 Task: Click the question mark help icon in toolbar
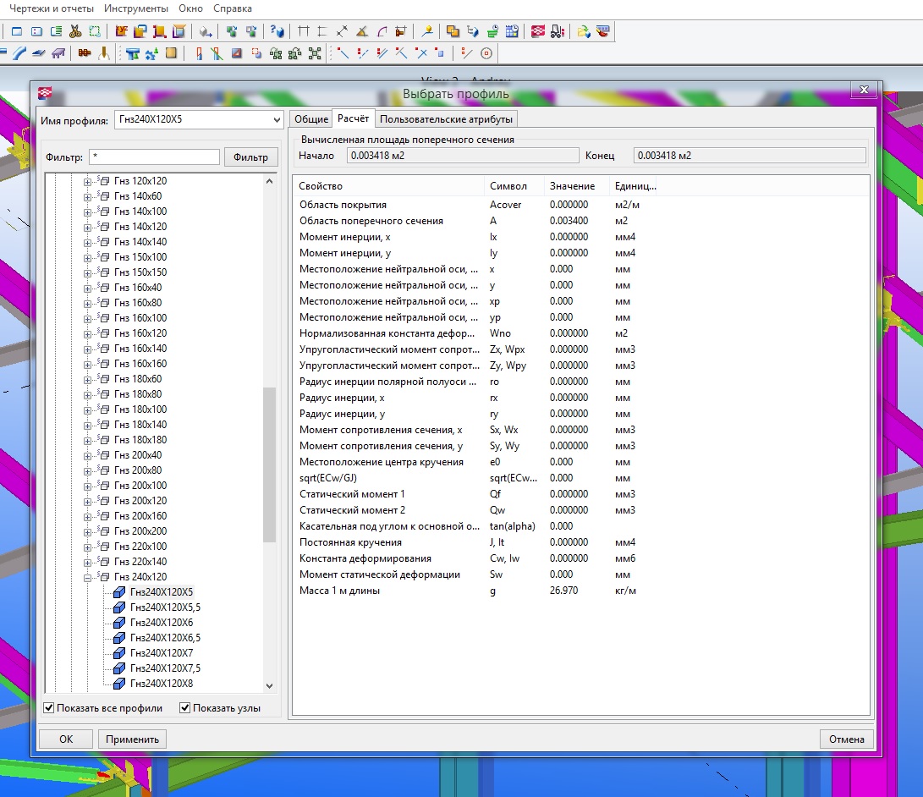[277, 31]
